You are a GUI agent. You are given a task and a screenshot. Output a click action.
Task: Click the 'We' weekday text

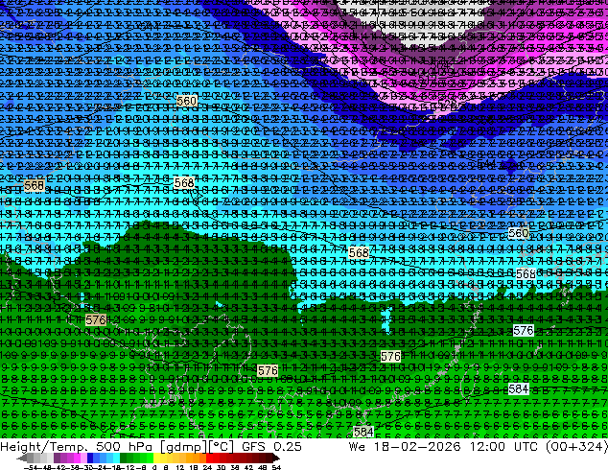tap(357, 447)
